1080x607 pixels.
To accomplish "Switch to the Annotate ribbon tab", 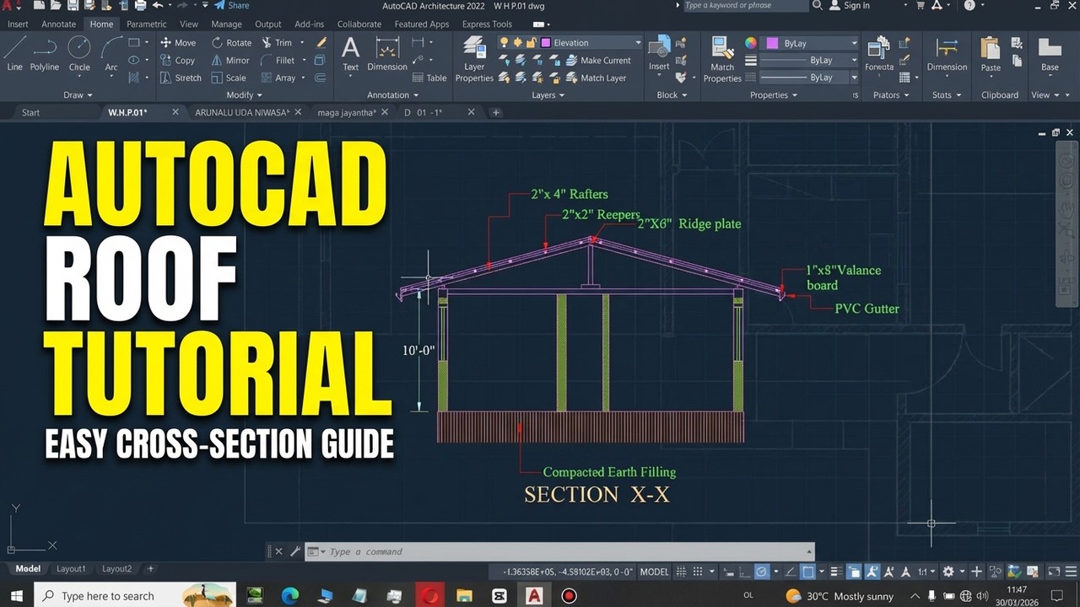I will coord(59,24).
